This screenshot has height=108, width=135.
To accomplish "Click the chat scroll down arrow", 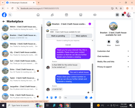I will pyautogui.click(x=92, y=93).
